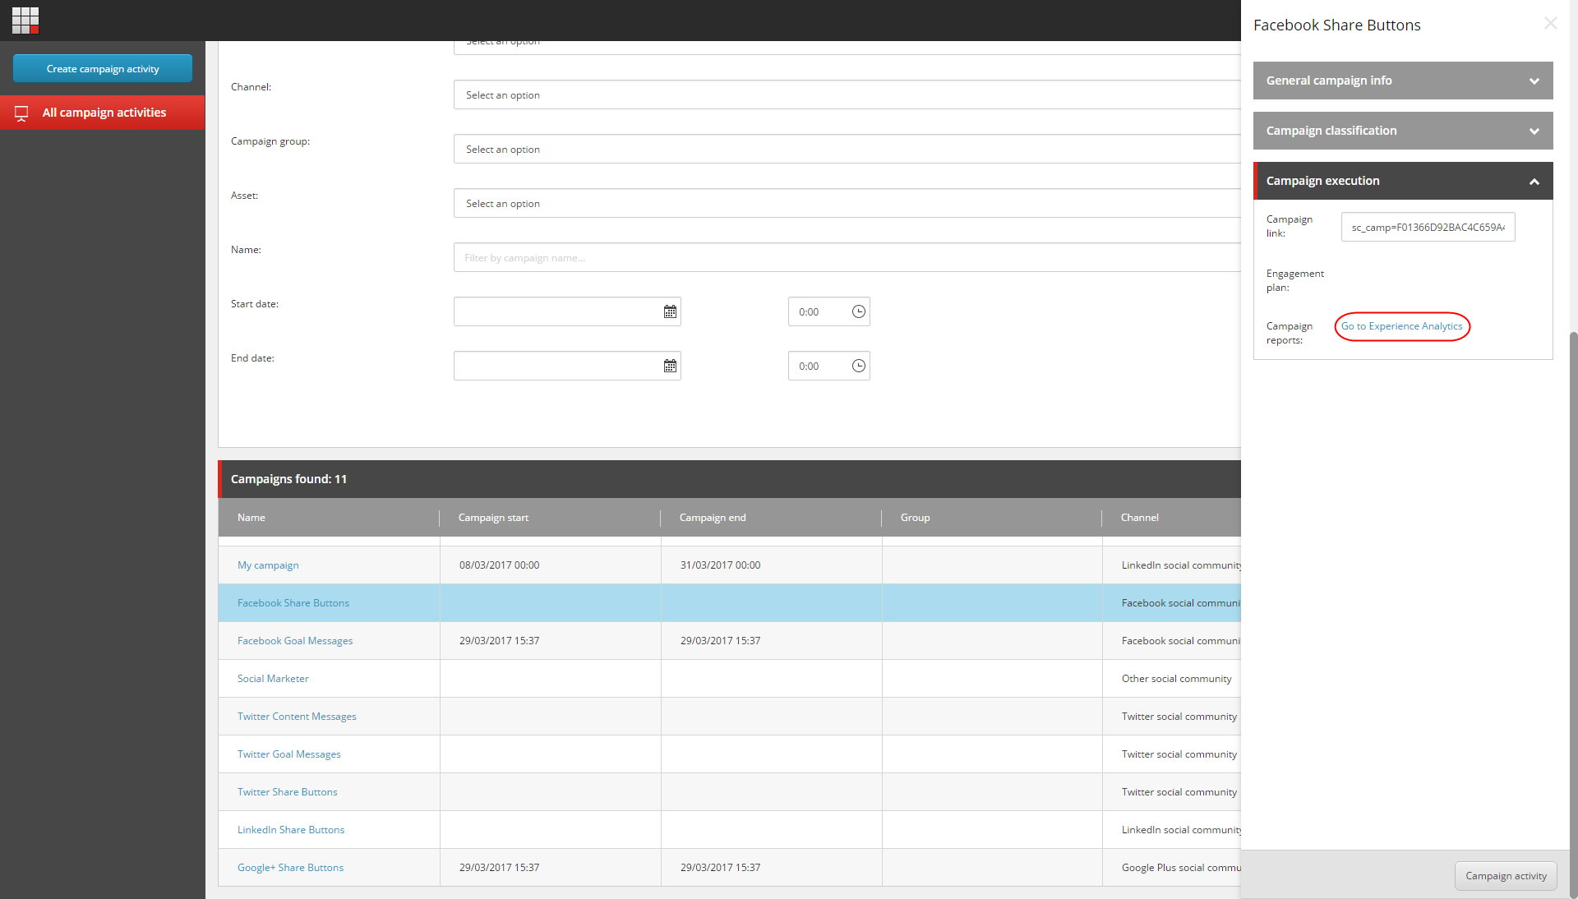Viewport: 1578px width, 899px height.
Task: Click the Filter by campaign name field
Action: (847, 258)
